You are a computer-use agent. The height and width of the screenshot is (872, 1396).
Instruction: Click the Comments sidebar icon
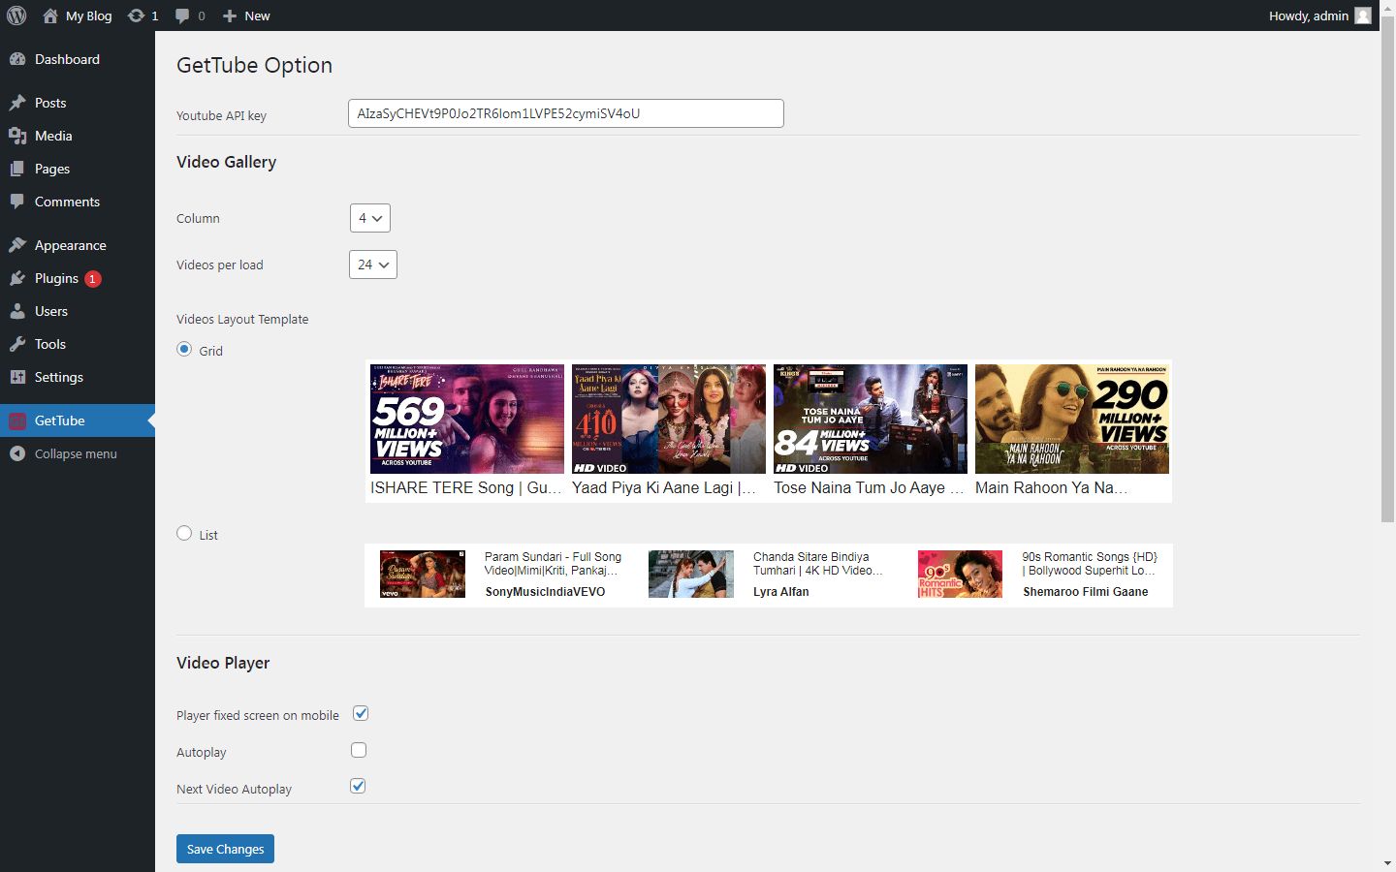click(x=17, y=202)
